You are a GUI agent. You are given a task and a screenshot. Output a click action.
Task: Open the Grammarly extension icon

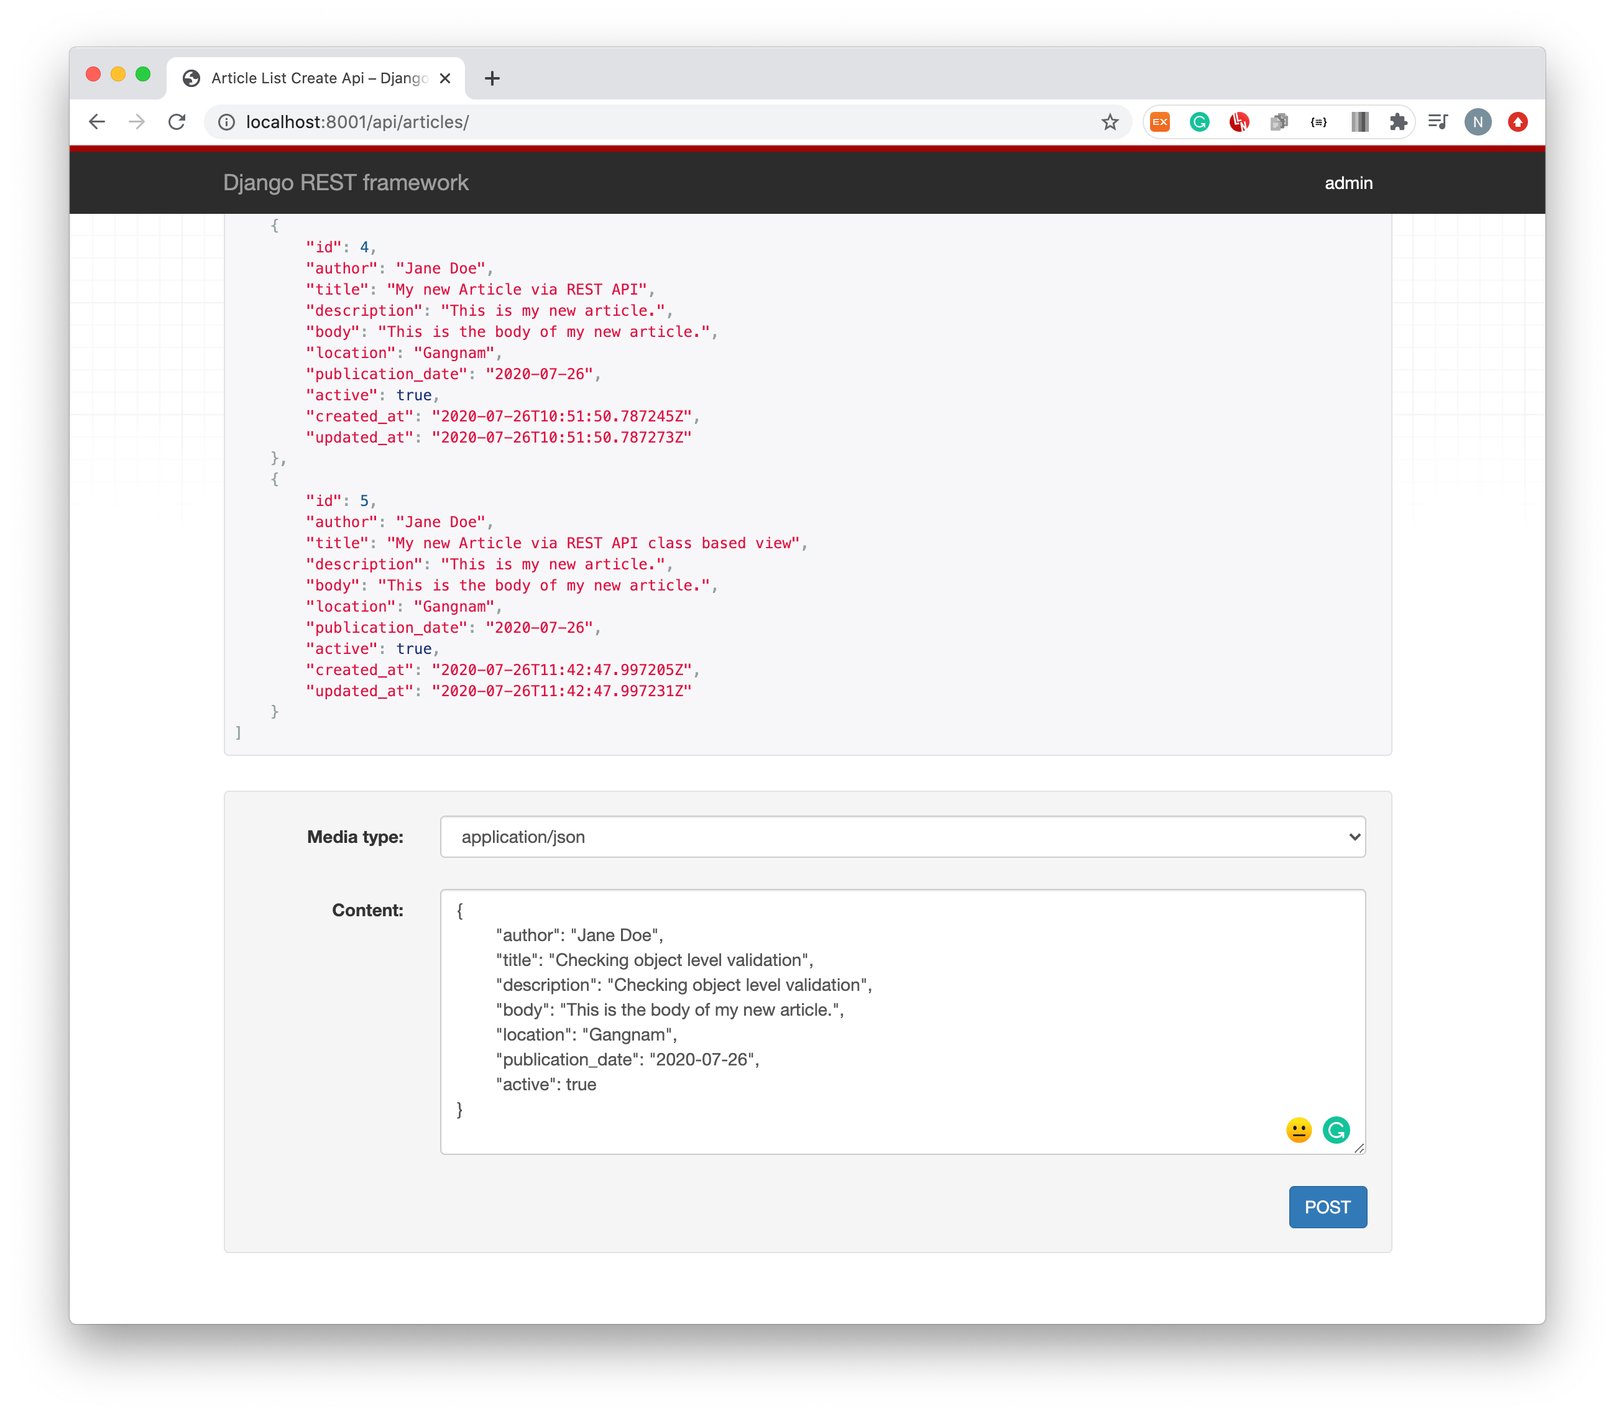point(1199,122)
